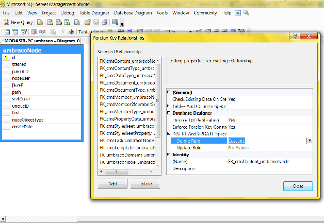Open a Database Engine Query
324x224 pixels.
[40, 22]
